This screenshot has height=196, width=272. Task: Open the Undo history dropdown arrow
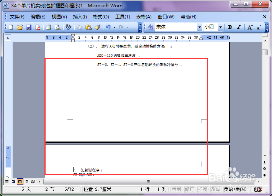(x=115, y=27)
